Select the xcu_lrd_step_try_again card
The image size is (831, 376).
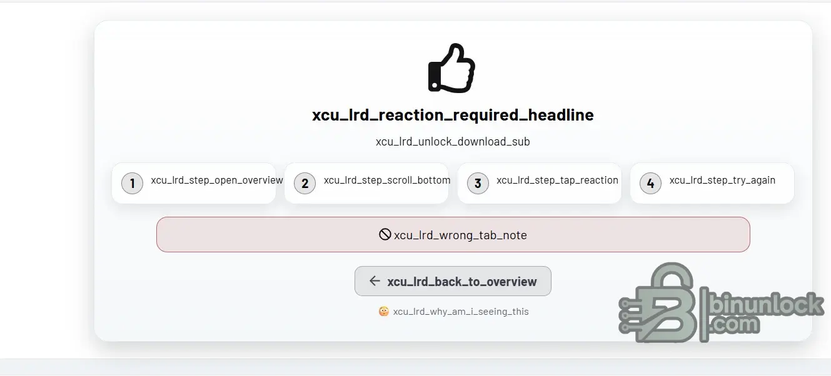pos(712,183)
